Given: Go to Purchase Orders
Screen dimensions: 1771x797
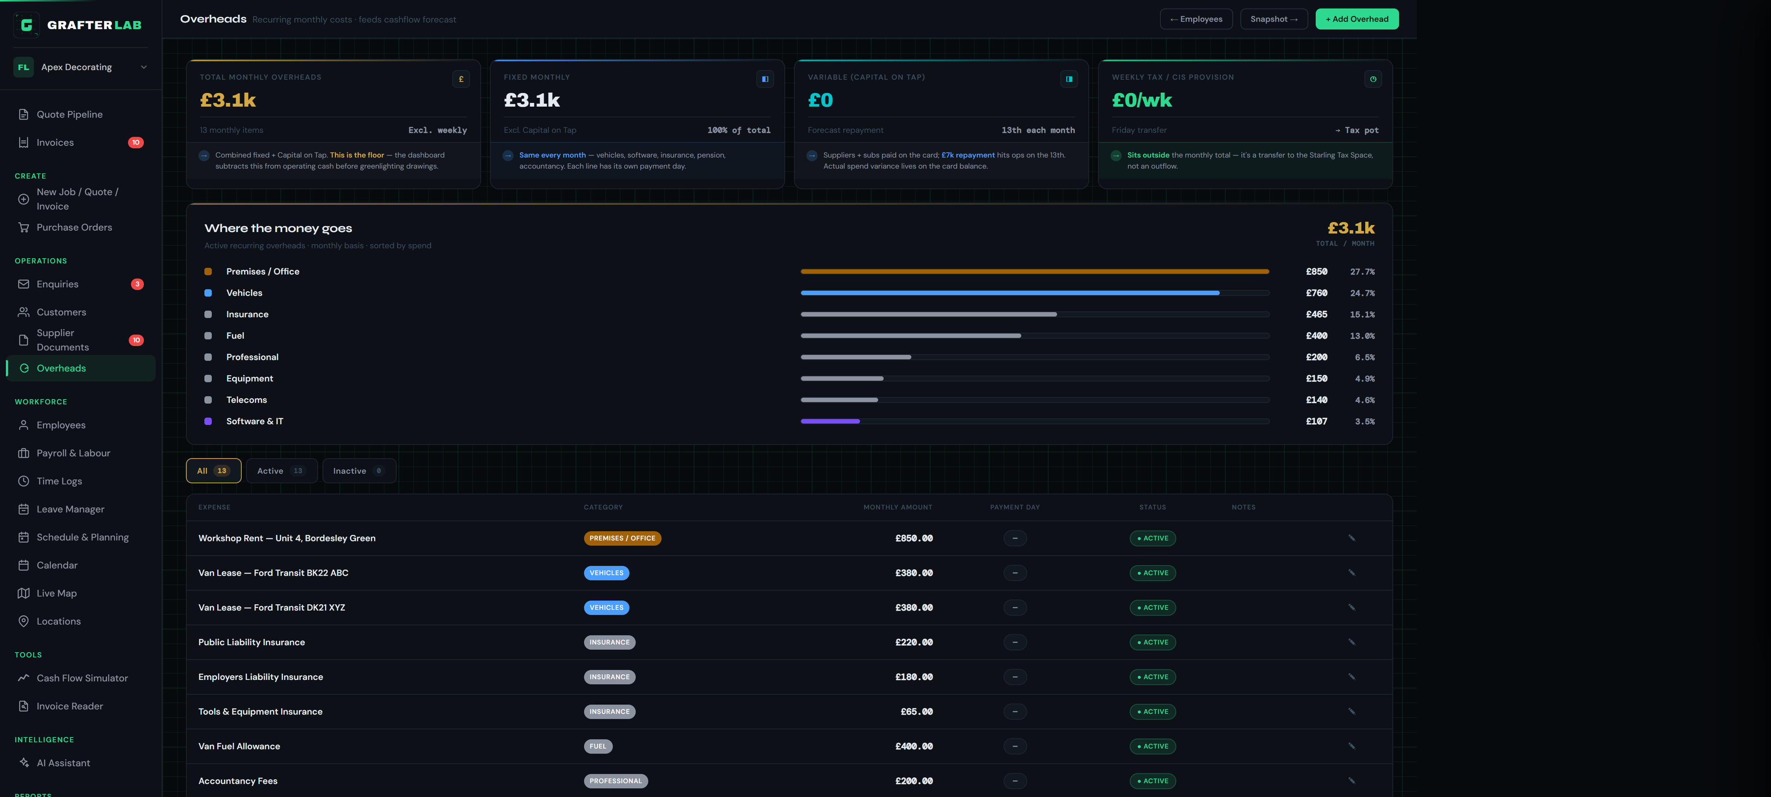Looking at the screenshot, I should pos(81,227).
